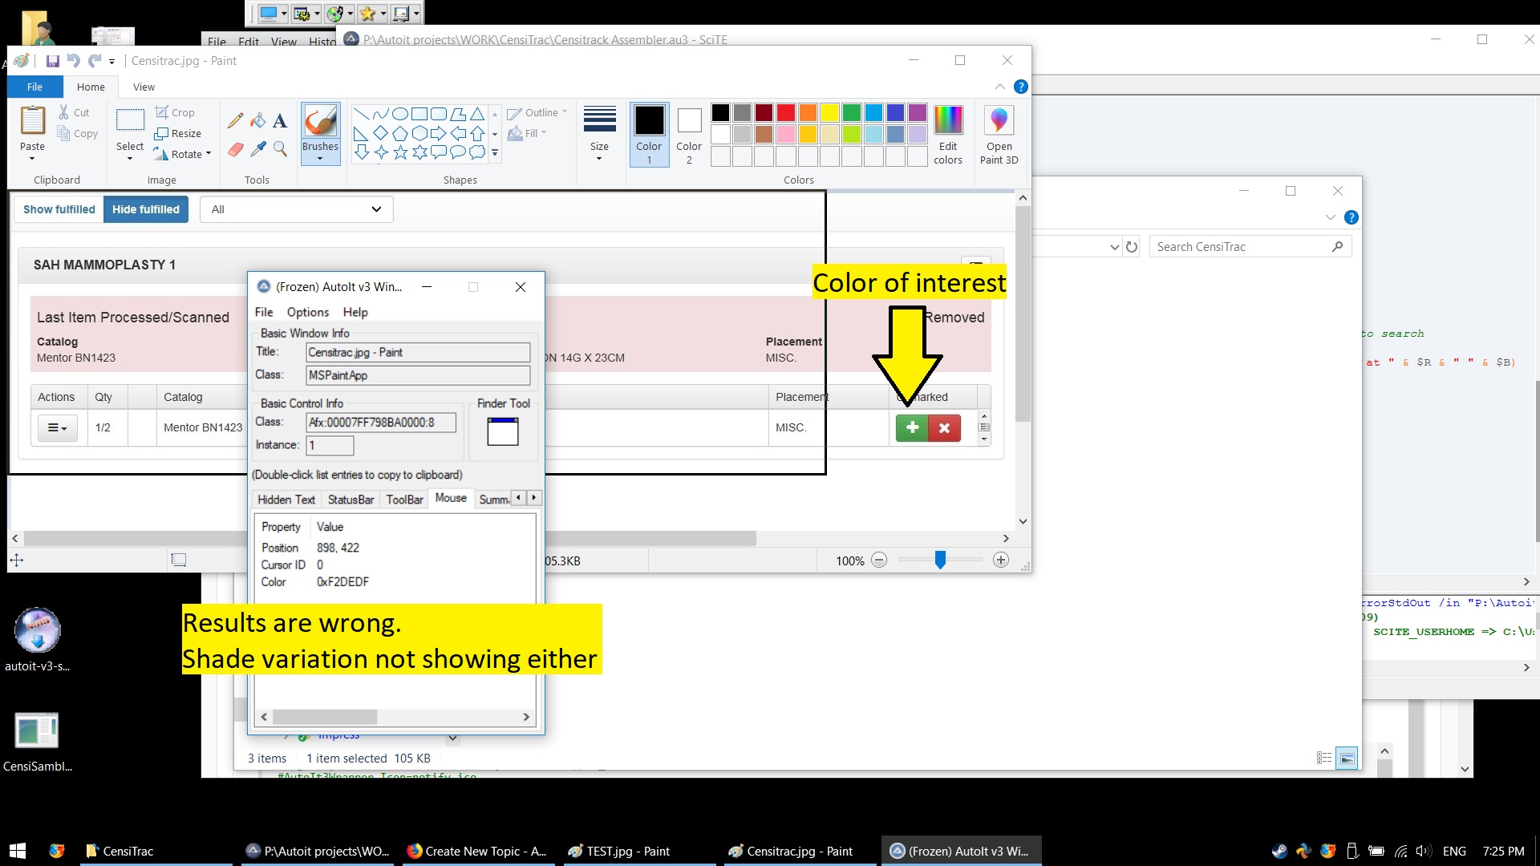Click the green plus button in MISC row
1540x866 pixels.
[x=912, y=428]
